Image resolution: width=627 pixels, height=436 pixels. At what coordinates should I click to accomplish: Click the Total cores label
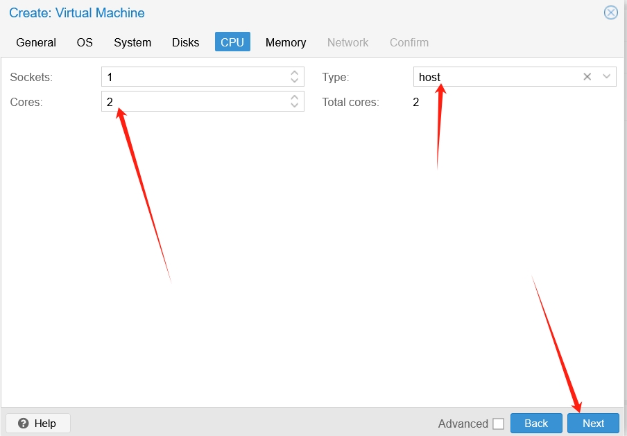point(351,102)
